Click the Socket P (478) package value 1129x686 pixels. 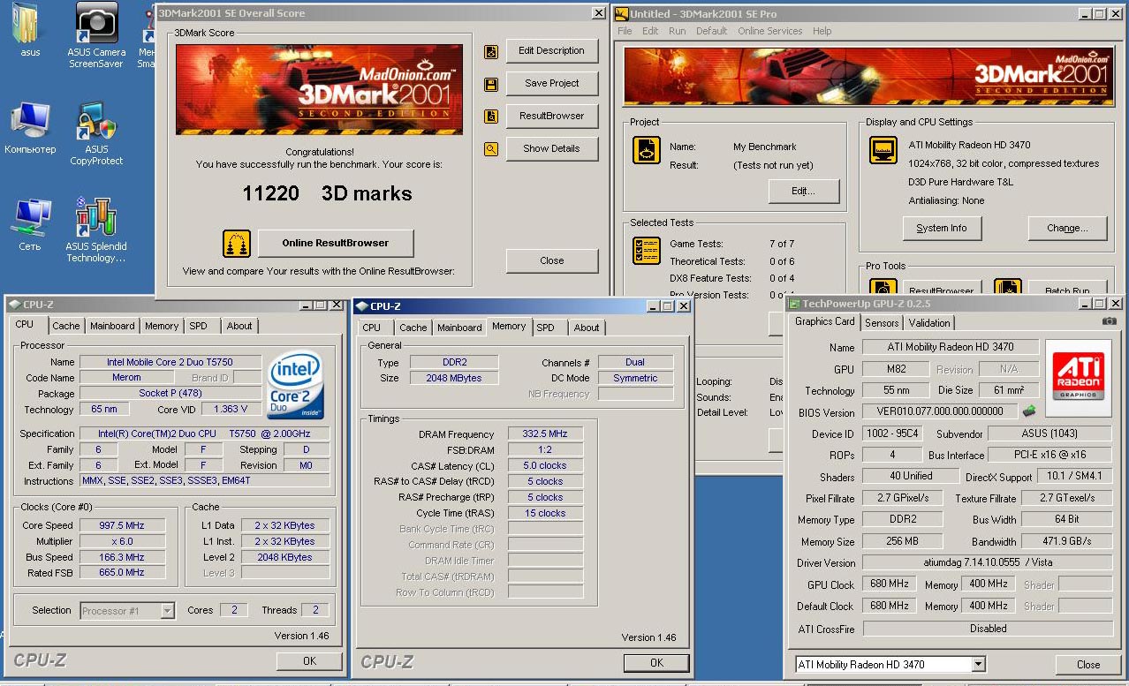(x=170, y=394)
